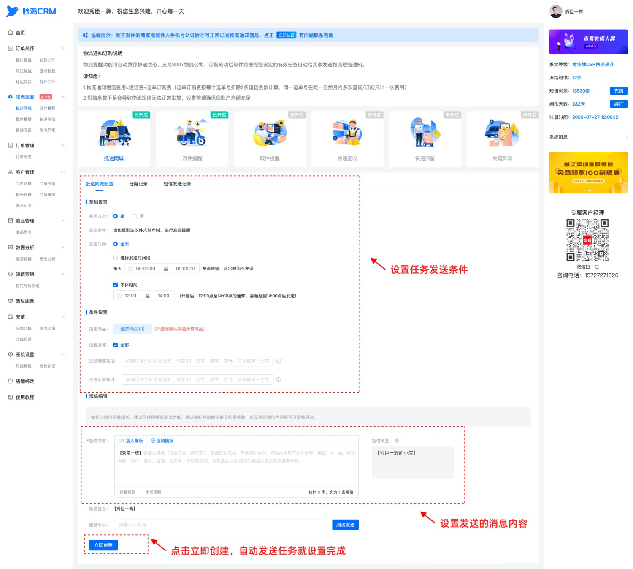Select 选择发送时间段 radio option
The height and width of the screenshot is (569, 633).
(115, 258)
